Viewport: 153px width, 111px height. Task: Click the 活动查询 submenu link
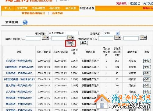[x=57, y=13]
